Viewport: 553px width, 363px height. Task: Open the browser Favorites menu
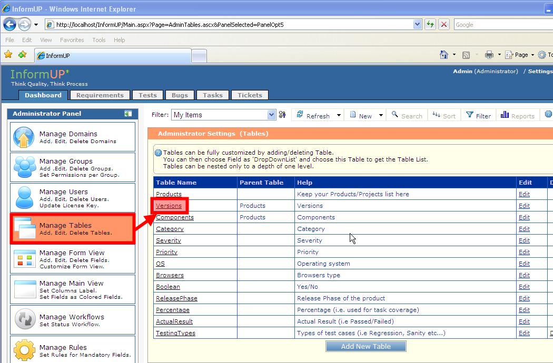coord(72,40)
